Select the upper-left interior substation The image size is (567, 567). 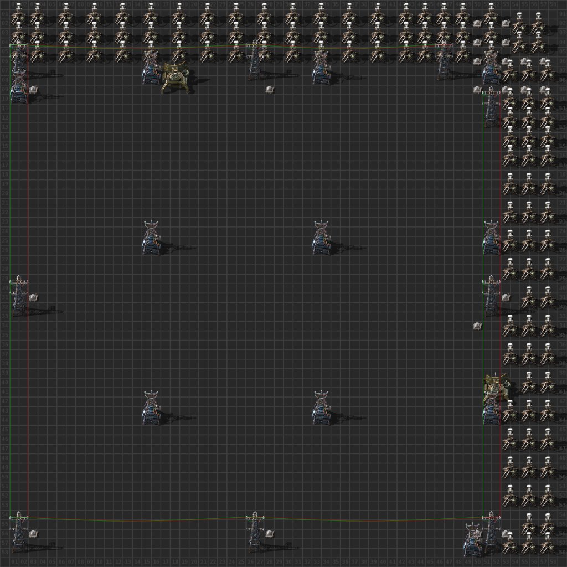pyautogui.click(x=151, y=239)
